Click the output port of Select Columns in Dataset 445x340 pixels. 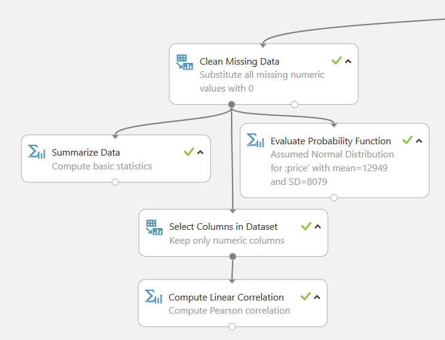coord(233,256)
